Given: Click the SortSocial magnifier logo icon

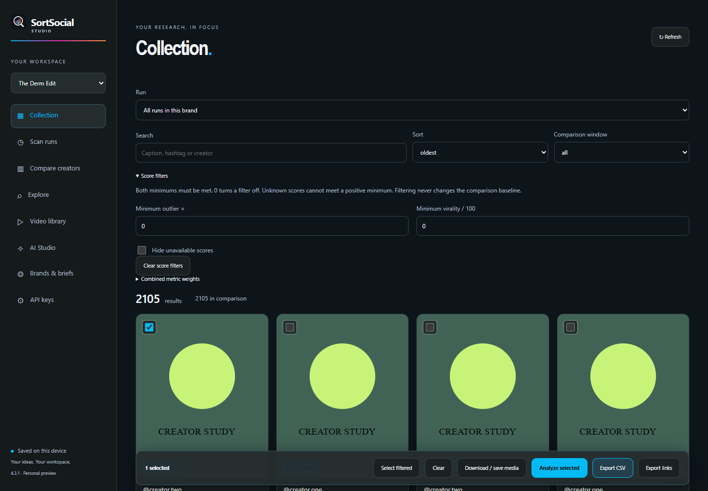Looking at the screenshot, I should [x=19, y=22].
